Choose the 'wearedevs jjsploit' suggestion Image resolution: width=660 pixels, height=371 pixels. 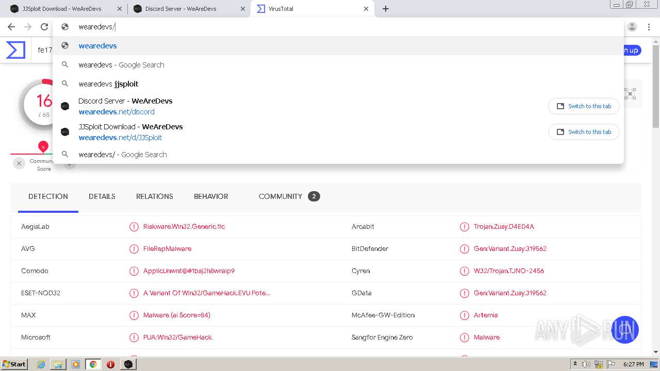338,84
